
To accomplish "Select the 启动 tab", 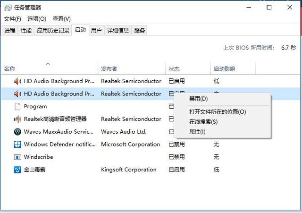I will pos(80,30).
